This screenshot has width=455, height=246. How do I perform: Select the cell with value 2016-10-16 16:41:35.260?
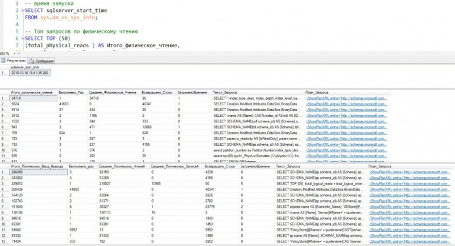point(30,72)
